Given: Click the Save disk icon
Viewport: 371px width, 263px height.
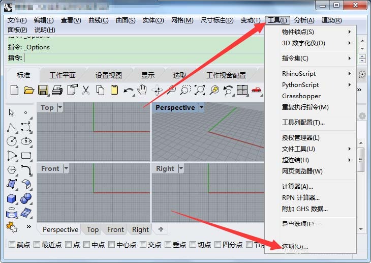Looking at the screenshot, I should (43, 91).
